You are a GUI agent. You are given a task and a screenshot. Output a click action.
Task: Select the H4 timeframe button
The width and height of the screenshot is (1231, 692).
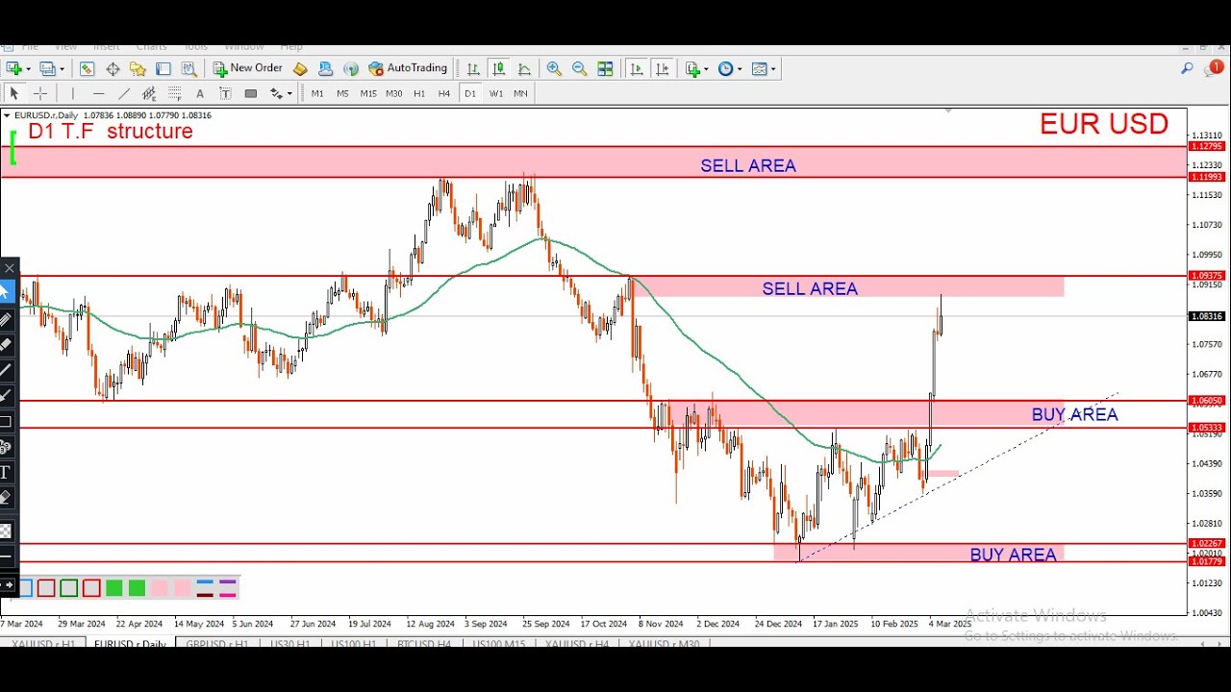click(x=444, y=93)
